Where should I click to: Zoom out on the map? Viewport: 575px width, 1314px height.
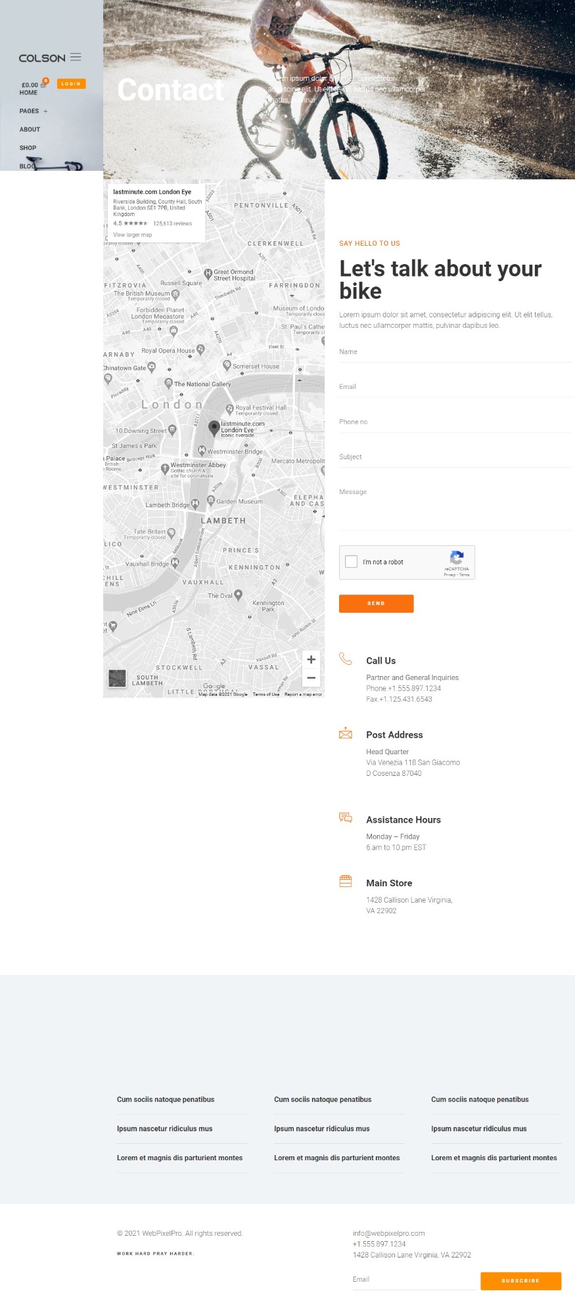tap(311, 678)
